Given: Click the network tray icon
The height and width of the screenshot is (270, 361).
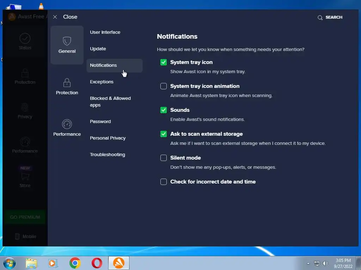Looking at the screenshot, I should pos(317,264).
